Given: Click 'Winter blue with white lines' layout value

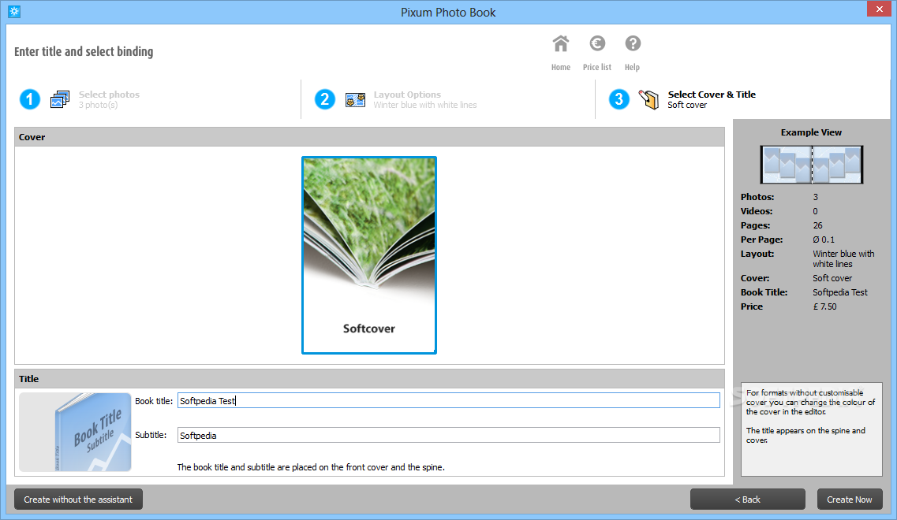Looking at the screenshot, I should click(x=843, y=259).
